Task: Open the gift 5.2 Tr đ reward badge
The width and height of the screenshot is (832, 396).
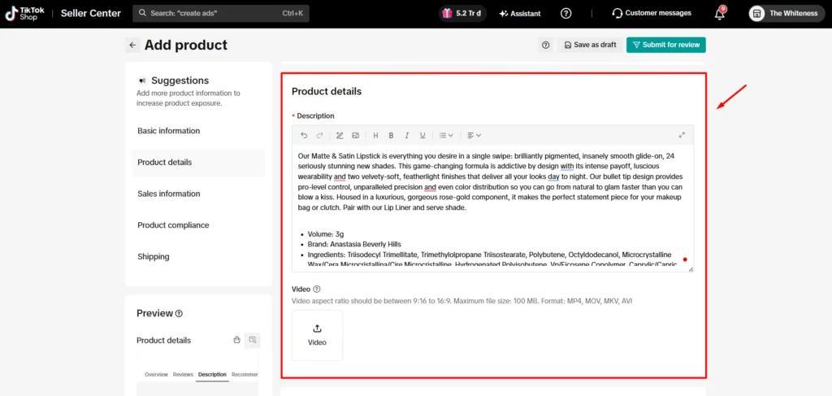Action: pyautogui.click(x=462, y=13)
